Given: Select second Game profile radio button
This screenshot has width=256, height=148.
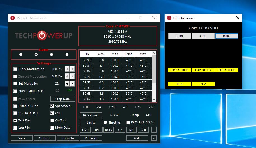Looking at the screenshot, I should coord(36,54).
